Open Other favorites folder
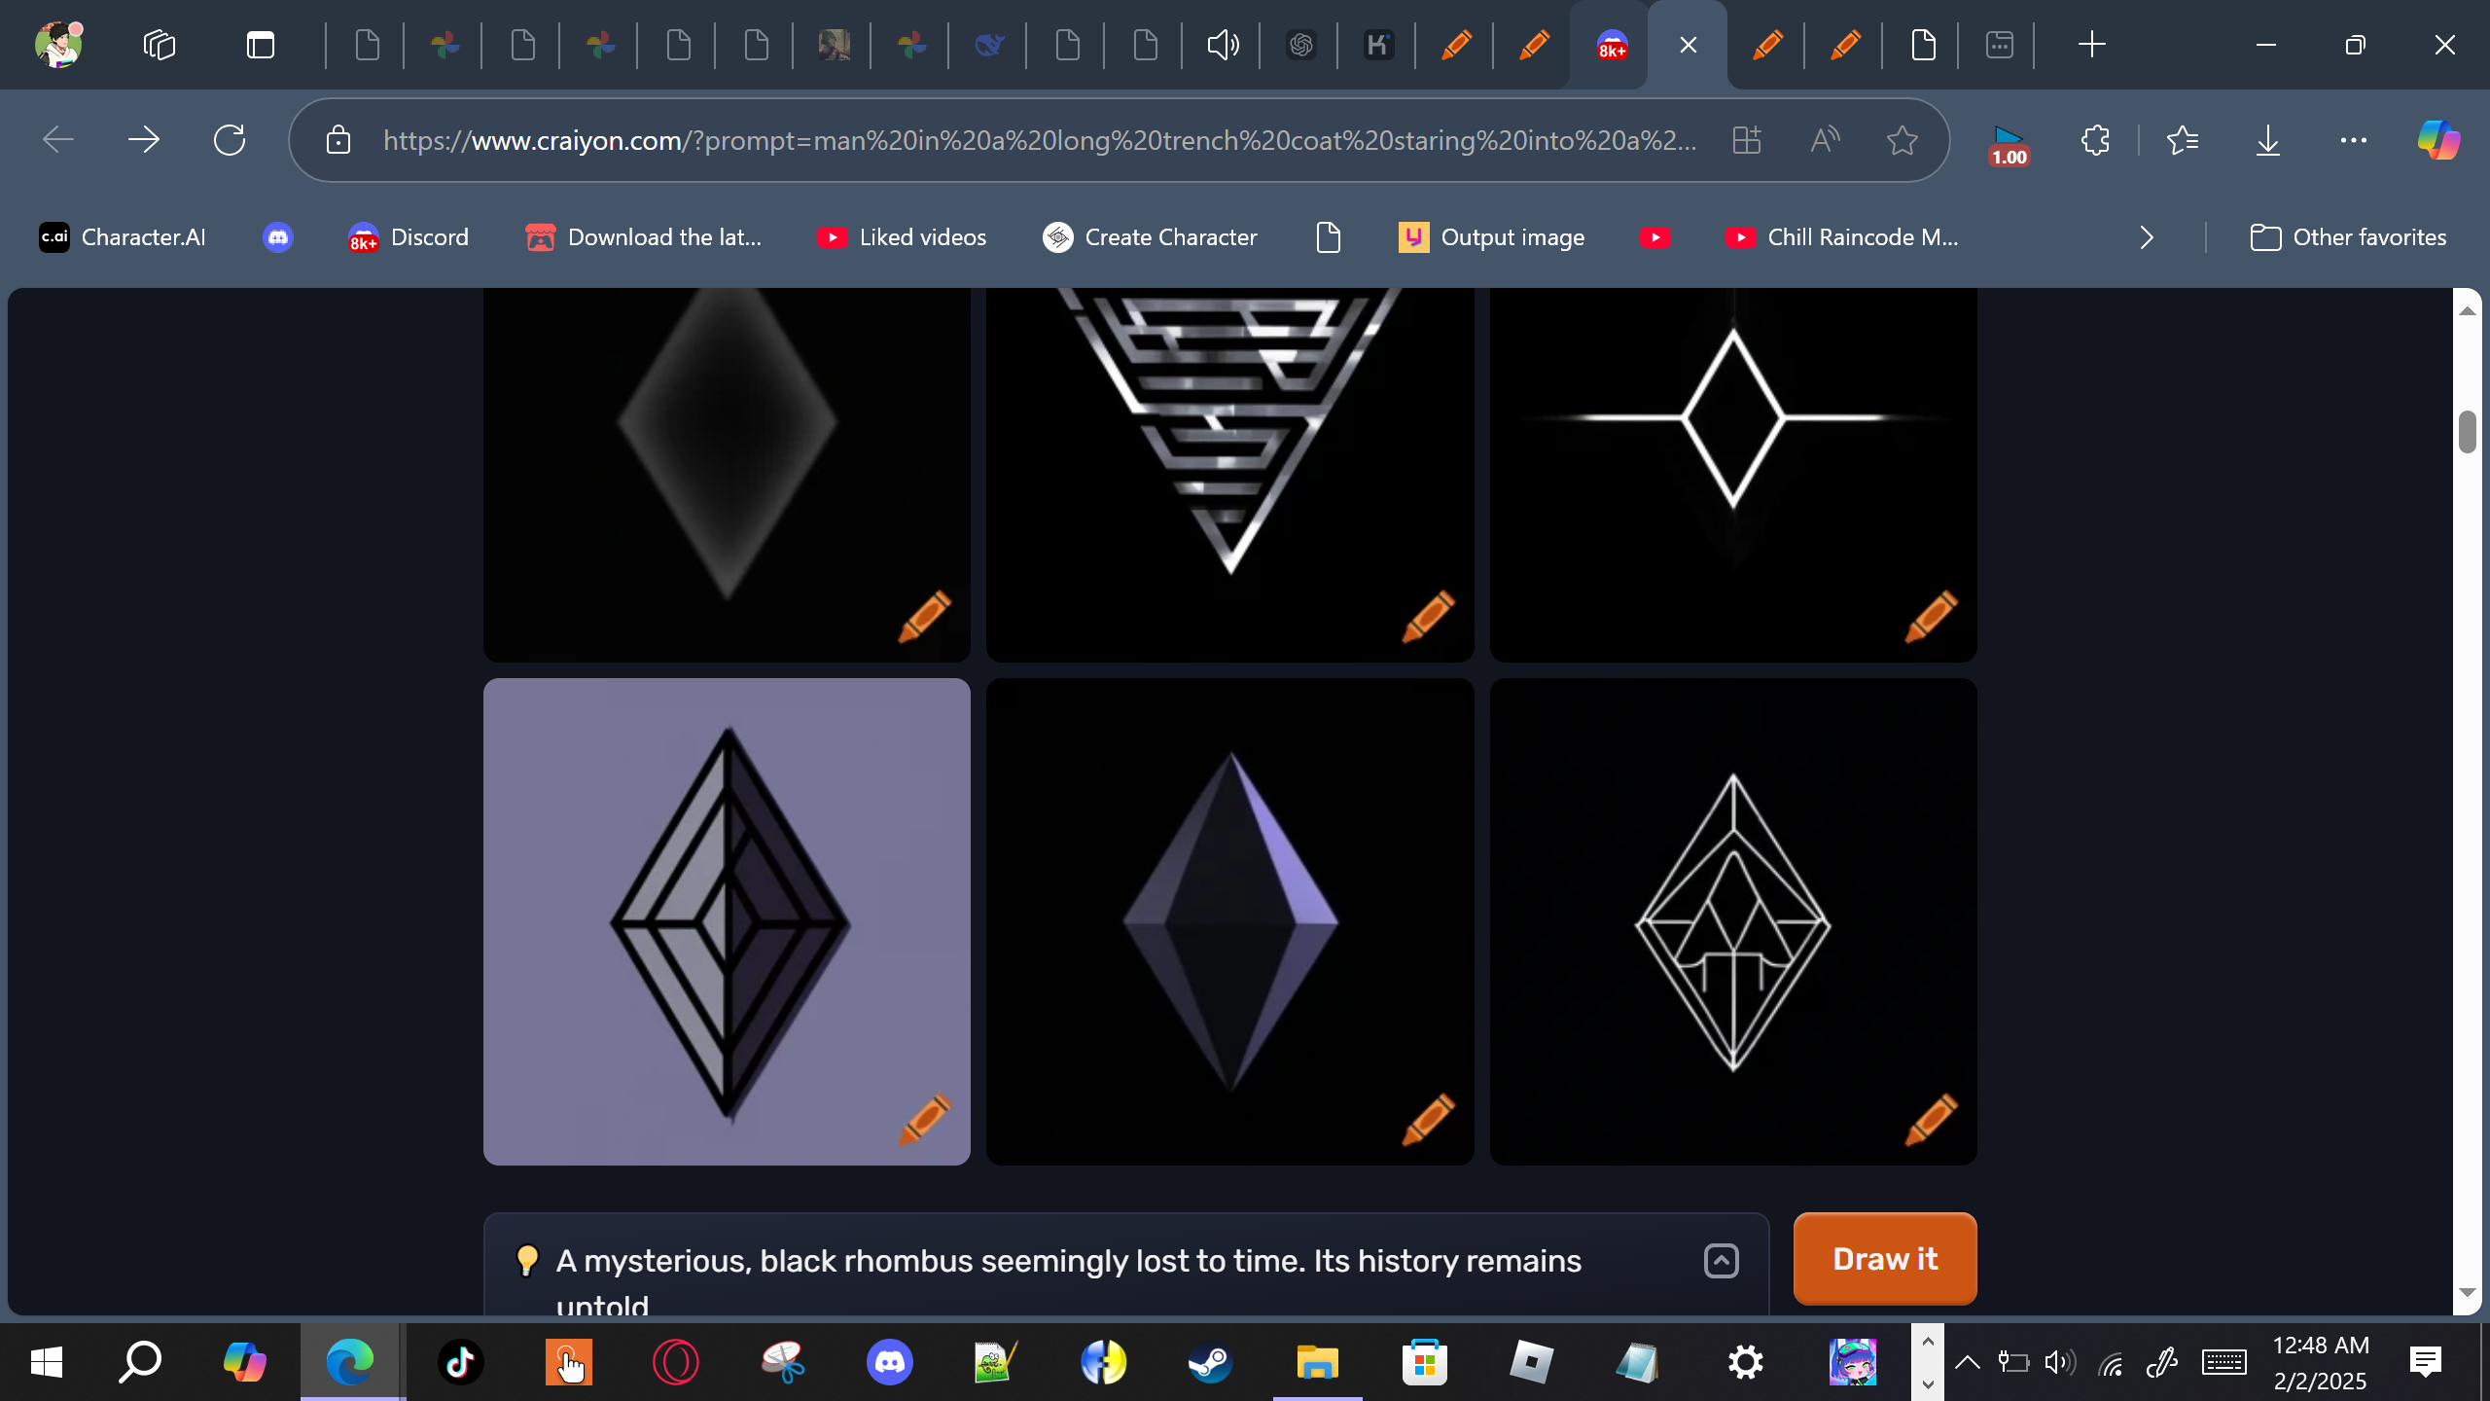 pos(2348,237)
